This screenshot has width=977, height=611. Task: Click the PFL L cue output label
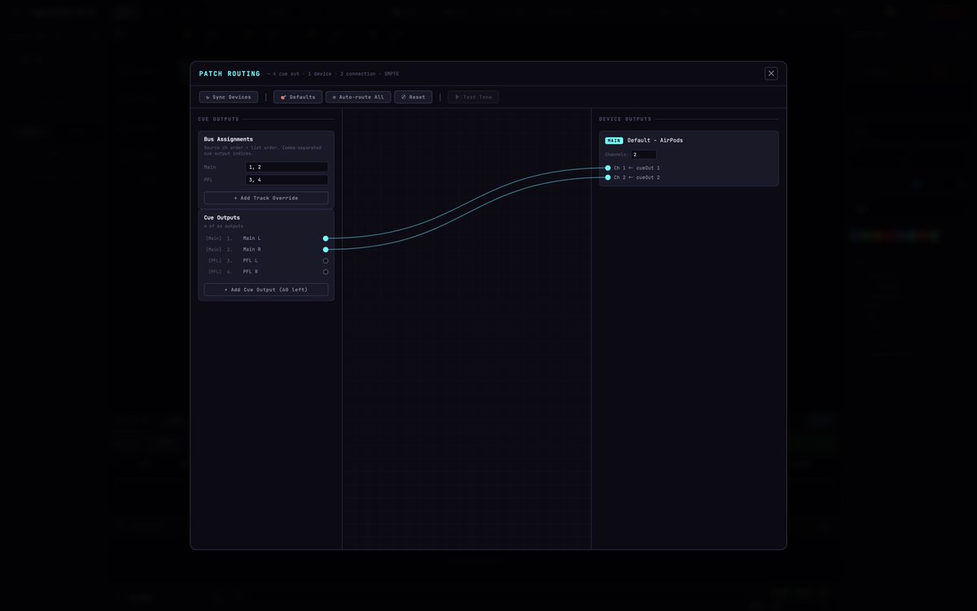point(250,260)
